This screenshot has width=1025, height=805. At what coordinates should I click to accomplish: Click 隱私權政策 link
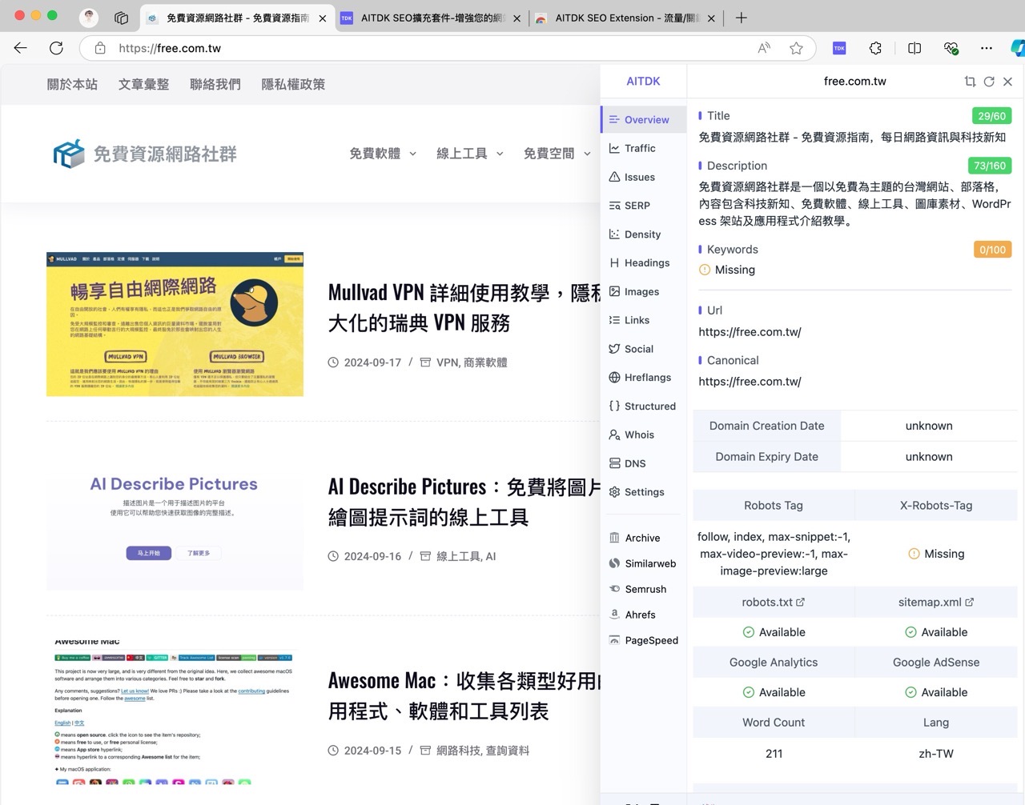click(293, 84)
